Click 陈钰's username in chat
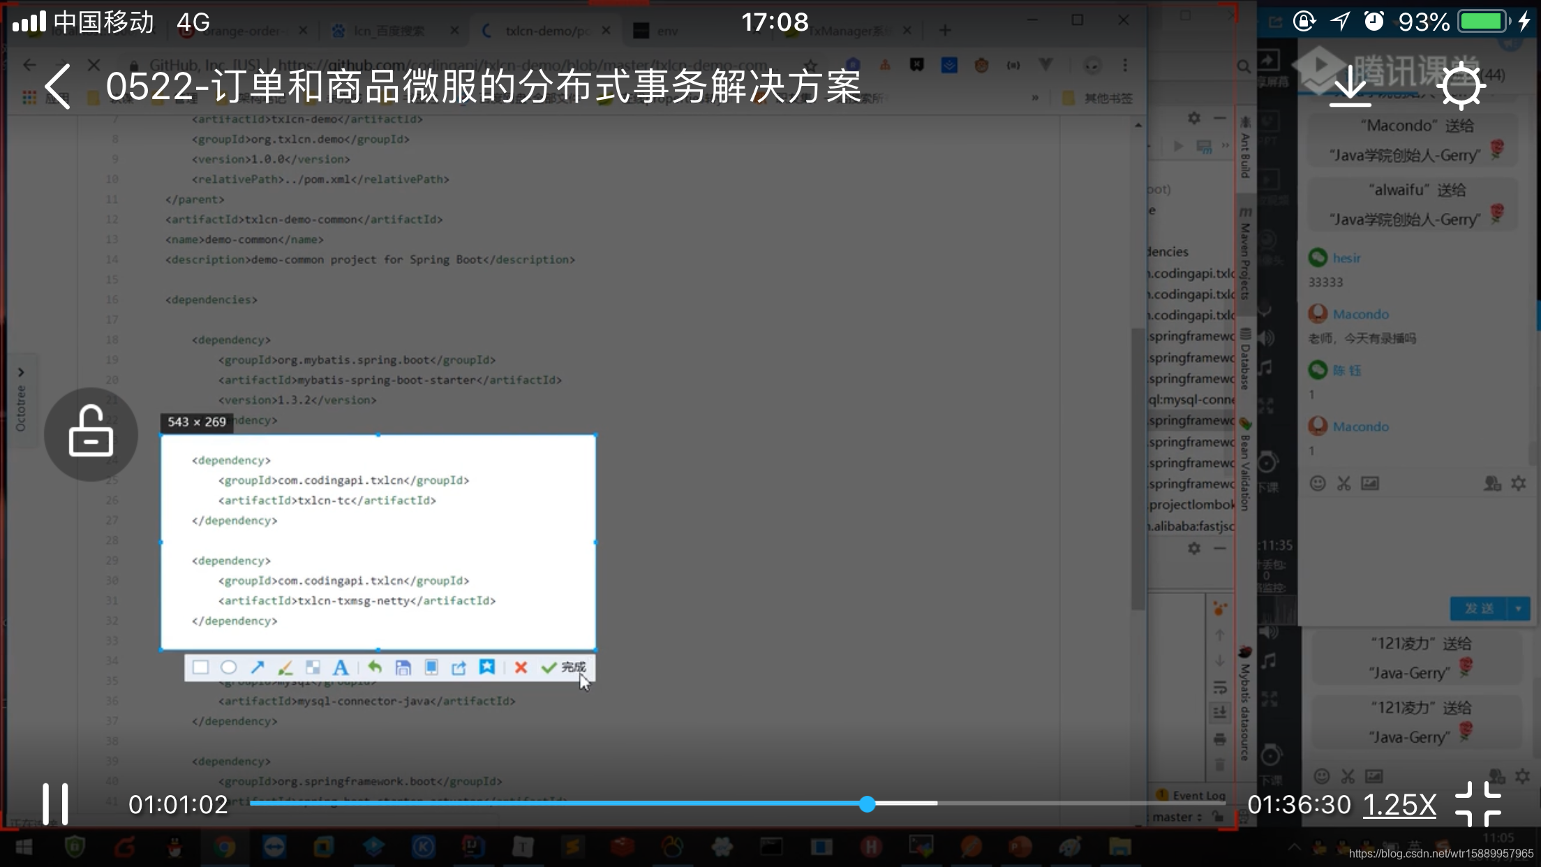Screen dimensions: 1541x867 tap(1346, 370)
